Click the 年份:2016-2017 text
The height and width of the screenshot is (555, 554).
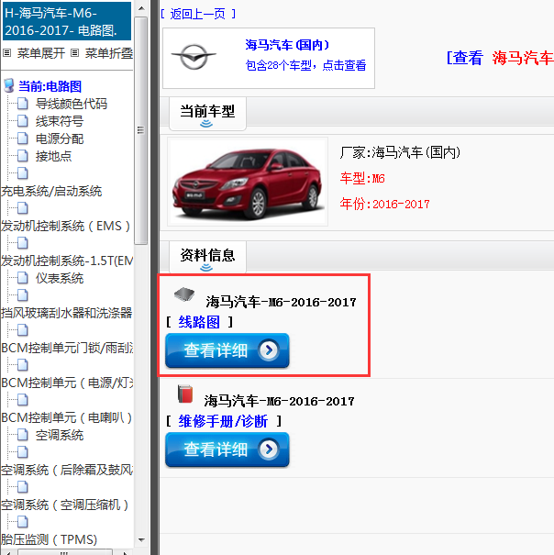click(x=385, y=204)
